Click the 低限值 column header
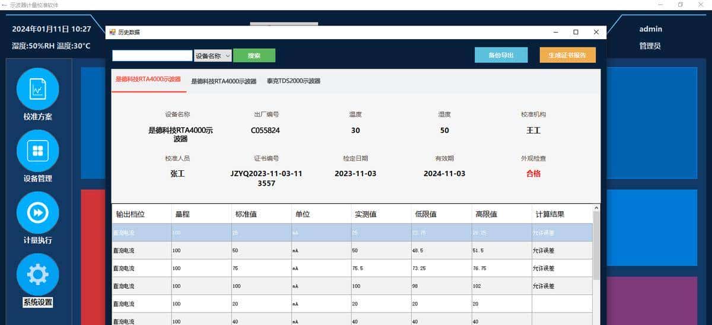The width and height of the screenshot is (712, 325). tap(441, 214)
